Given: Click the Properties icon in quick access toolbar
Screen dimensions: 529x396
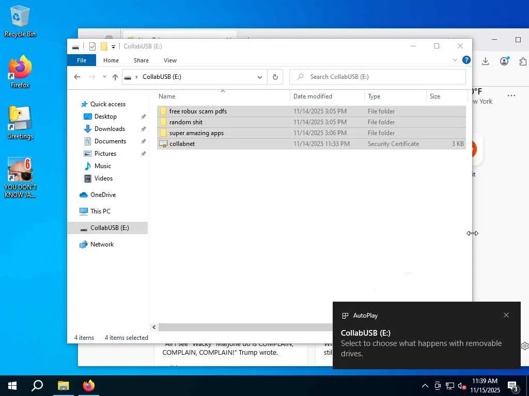Looking at the screenshot, I should coord(92,46).
